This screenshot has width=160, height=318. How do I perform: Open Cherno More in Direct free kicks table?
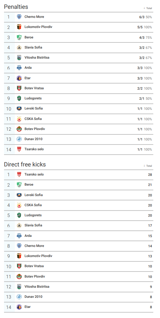coord(34,246)
